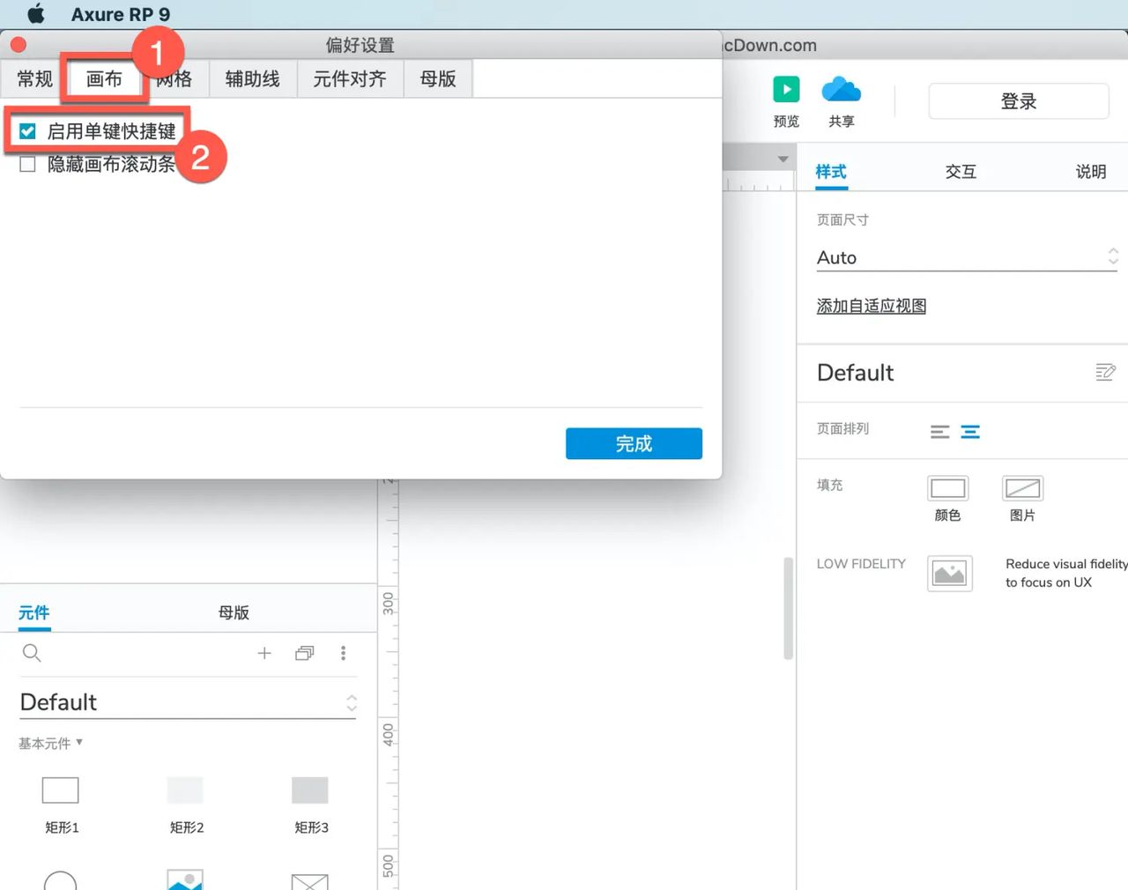Click the LOW FIDELITY image icon
Screen dimensions: 1128x890
point(949,573)
